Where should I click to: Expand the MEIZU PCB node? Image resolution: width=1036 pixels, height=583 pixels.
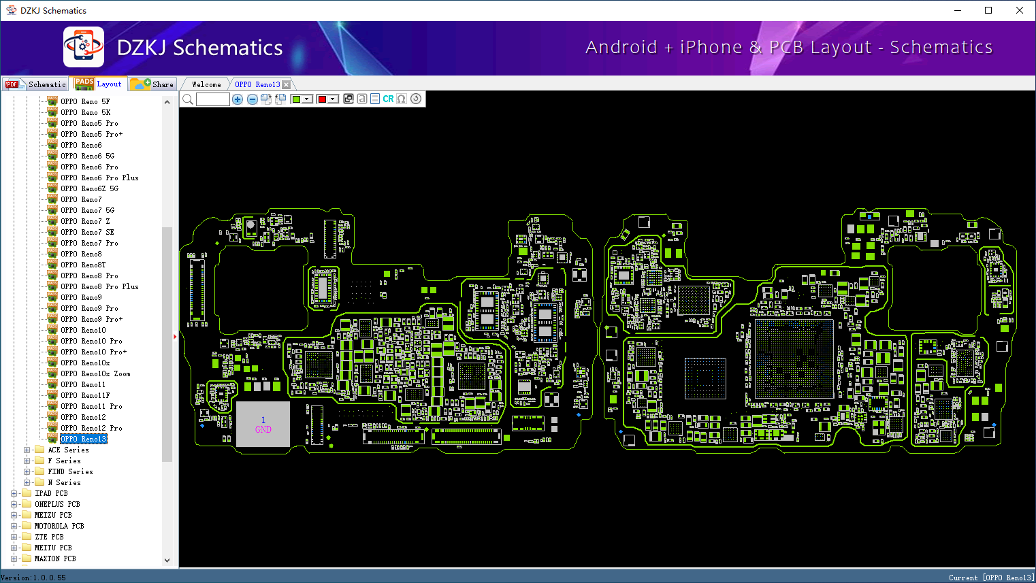pyautogui.click(x=14, y=515)
